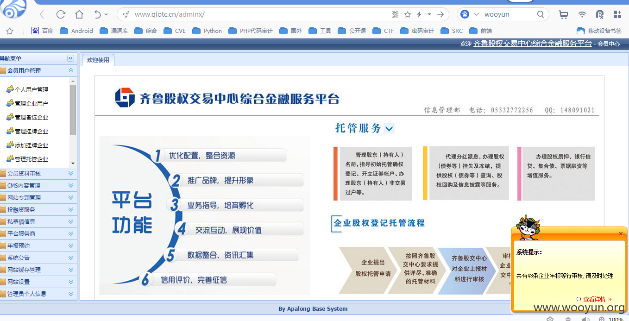Click the platform logo banner image
Image resolution: width=629 pixels, height=321 pixels.
227,98
